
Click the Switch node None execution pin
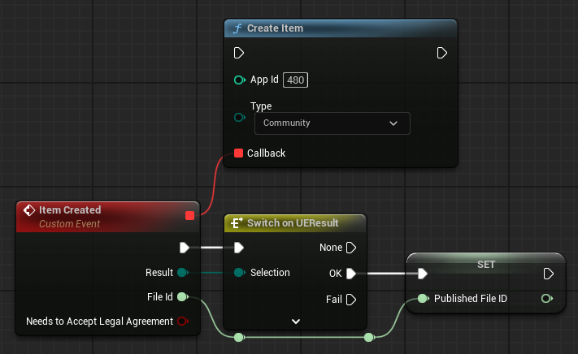click(351, 247)
